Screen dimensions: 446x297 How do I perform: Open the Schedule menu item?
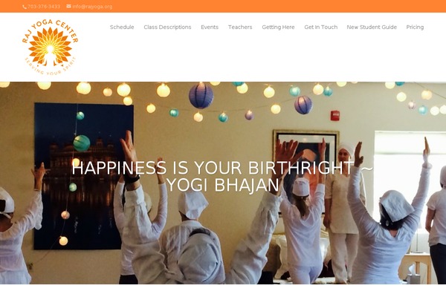pyautogui.click(x=122, y=27)
